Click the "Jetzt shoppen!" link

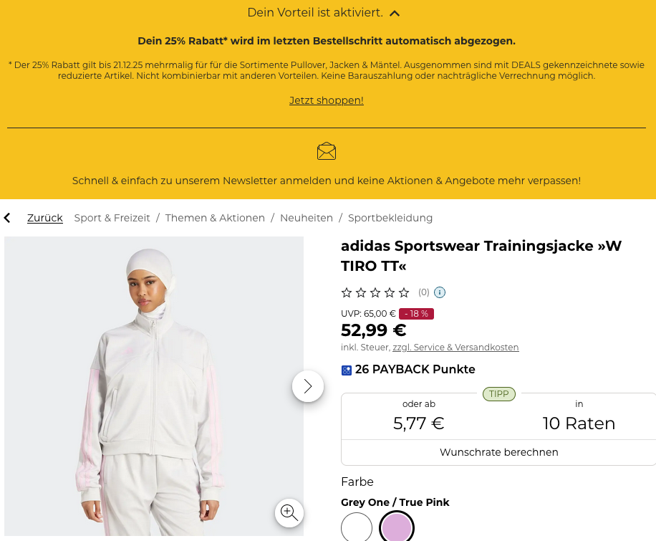tap(327, 100)
